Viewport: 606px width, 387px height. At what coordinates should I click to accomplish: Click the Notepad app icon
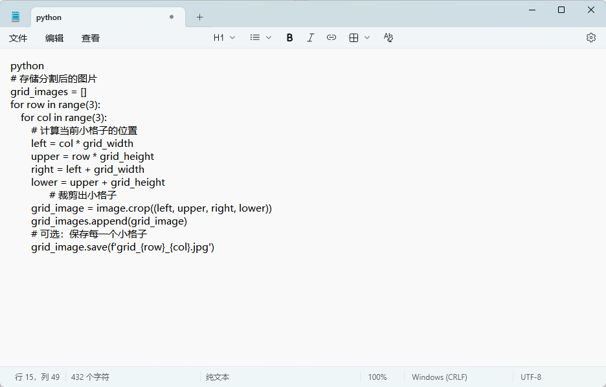16,17
